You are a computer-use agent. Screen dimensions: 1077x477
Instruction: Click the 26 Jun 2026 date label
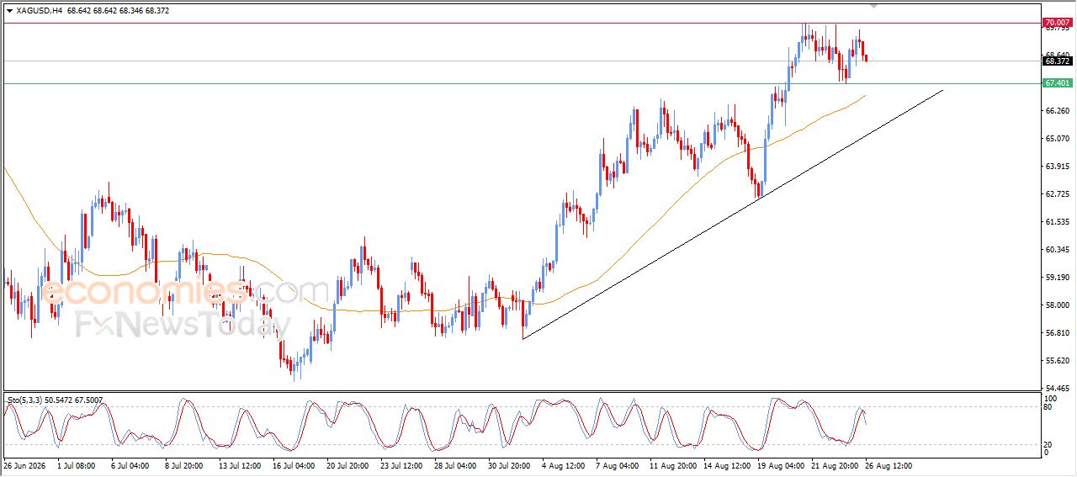pos(23,464)
